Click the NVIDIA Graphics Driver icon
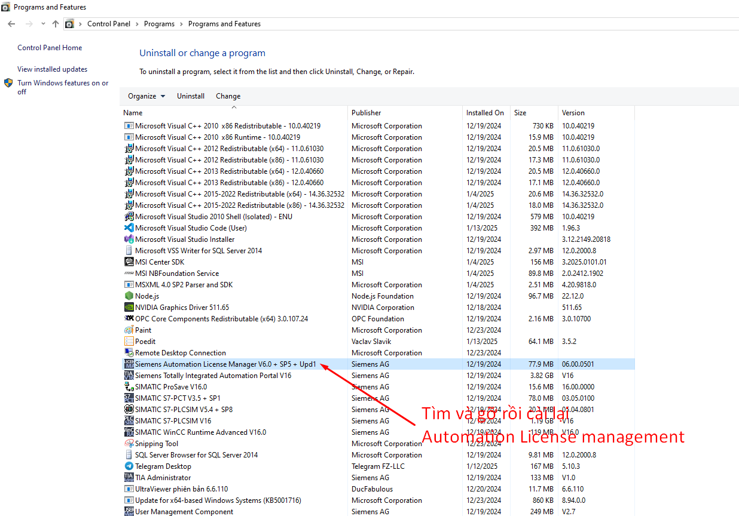This screenshot has width=739, height=516. point(129,307)
